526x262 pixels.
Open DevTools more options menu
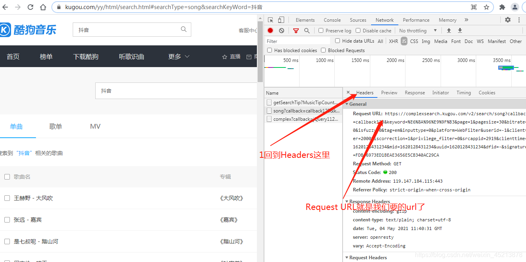tap(518, 20)
